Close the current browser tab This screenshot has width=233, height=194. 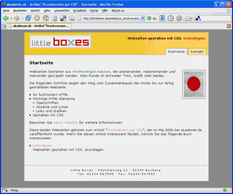(229, 26)
